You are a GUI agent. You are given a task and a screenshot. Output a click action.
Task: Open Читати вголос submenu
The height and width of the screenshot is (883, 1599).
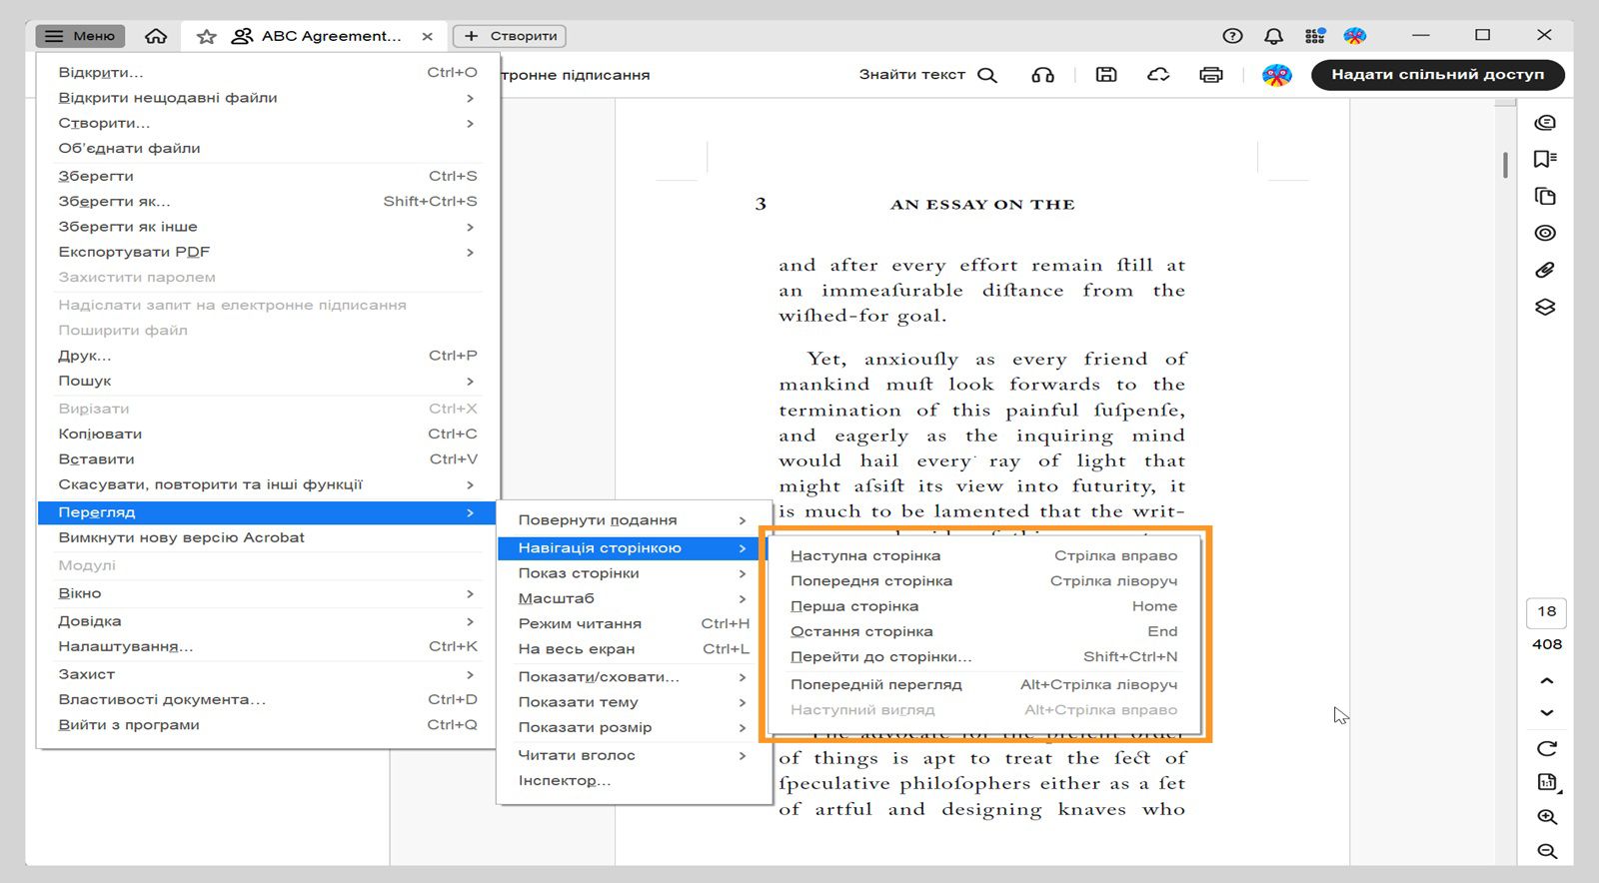click(635, 755)
